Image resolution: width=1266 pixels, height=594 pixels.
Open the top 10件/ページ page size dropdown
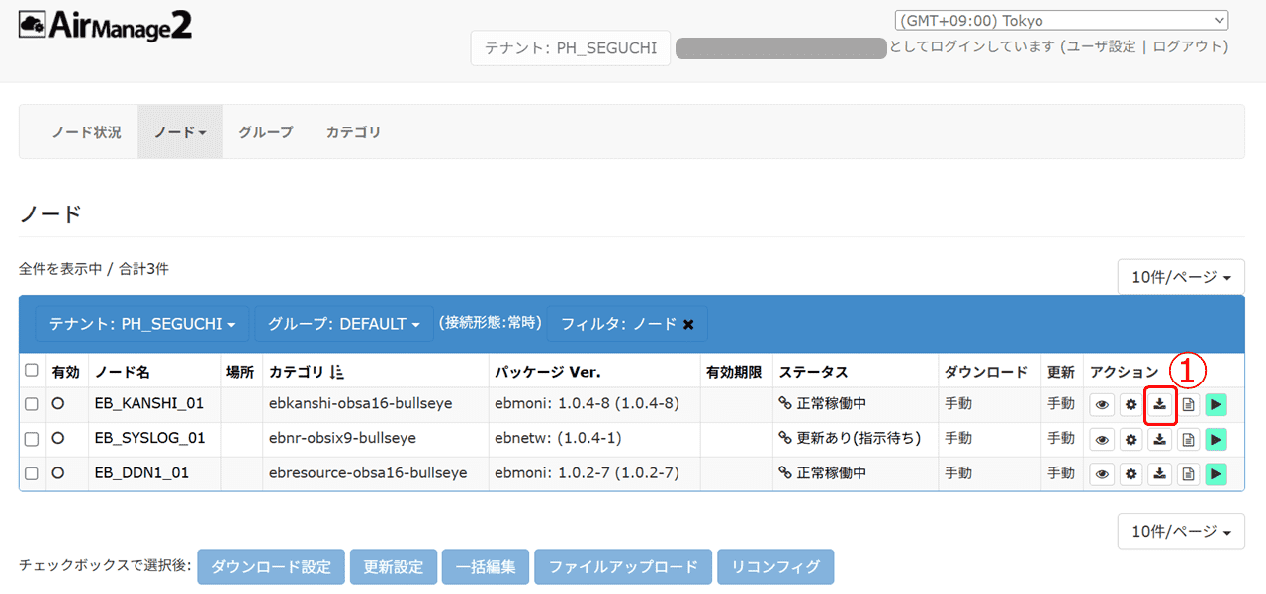click(1180, 278)
